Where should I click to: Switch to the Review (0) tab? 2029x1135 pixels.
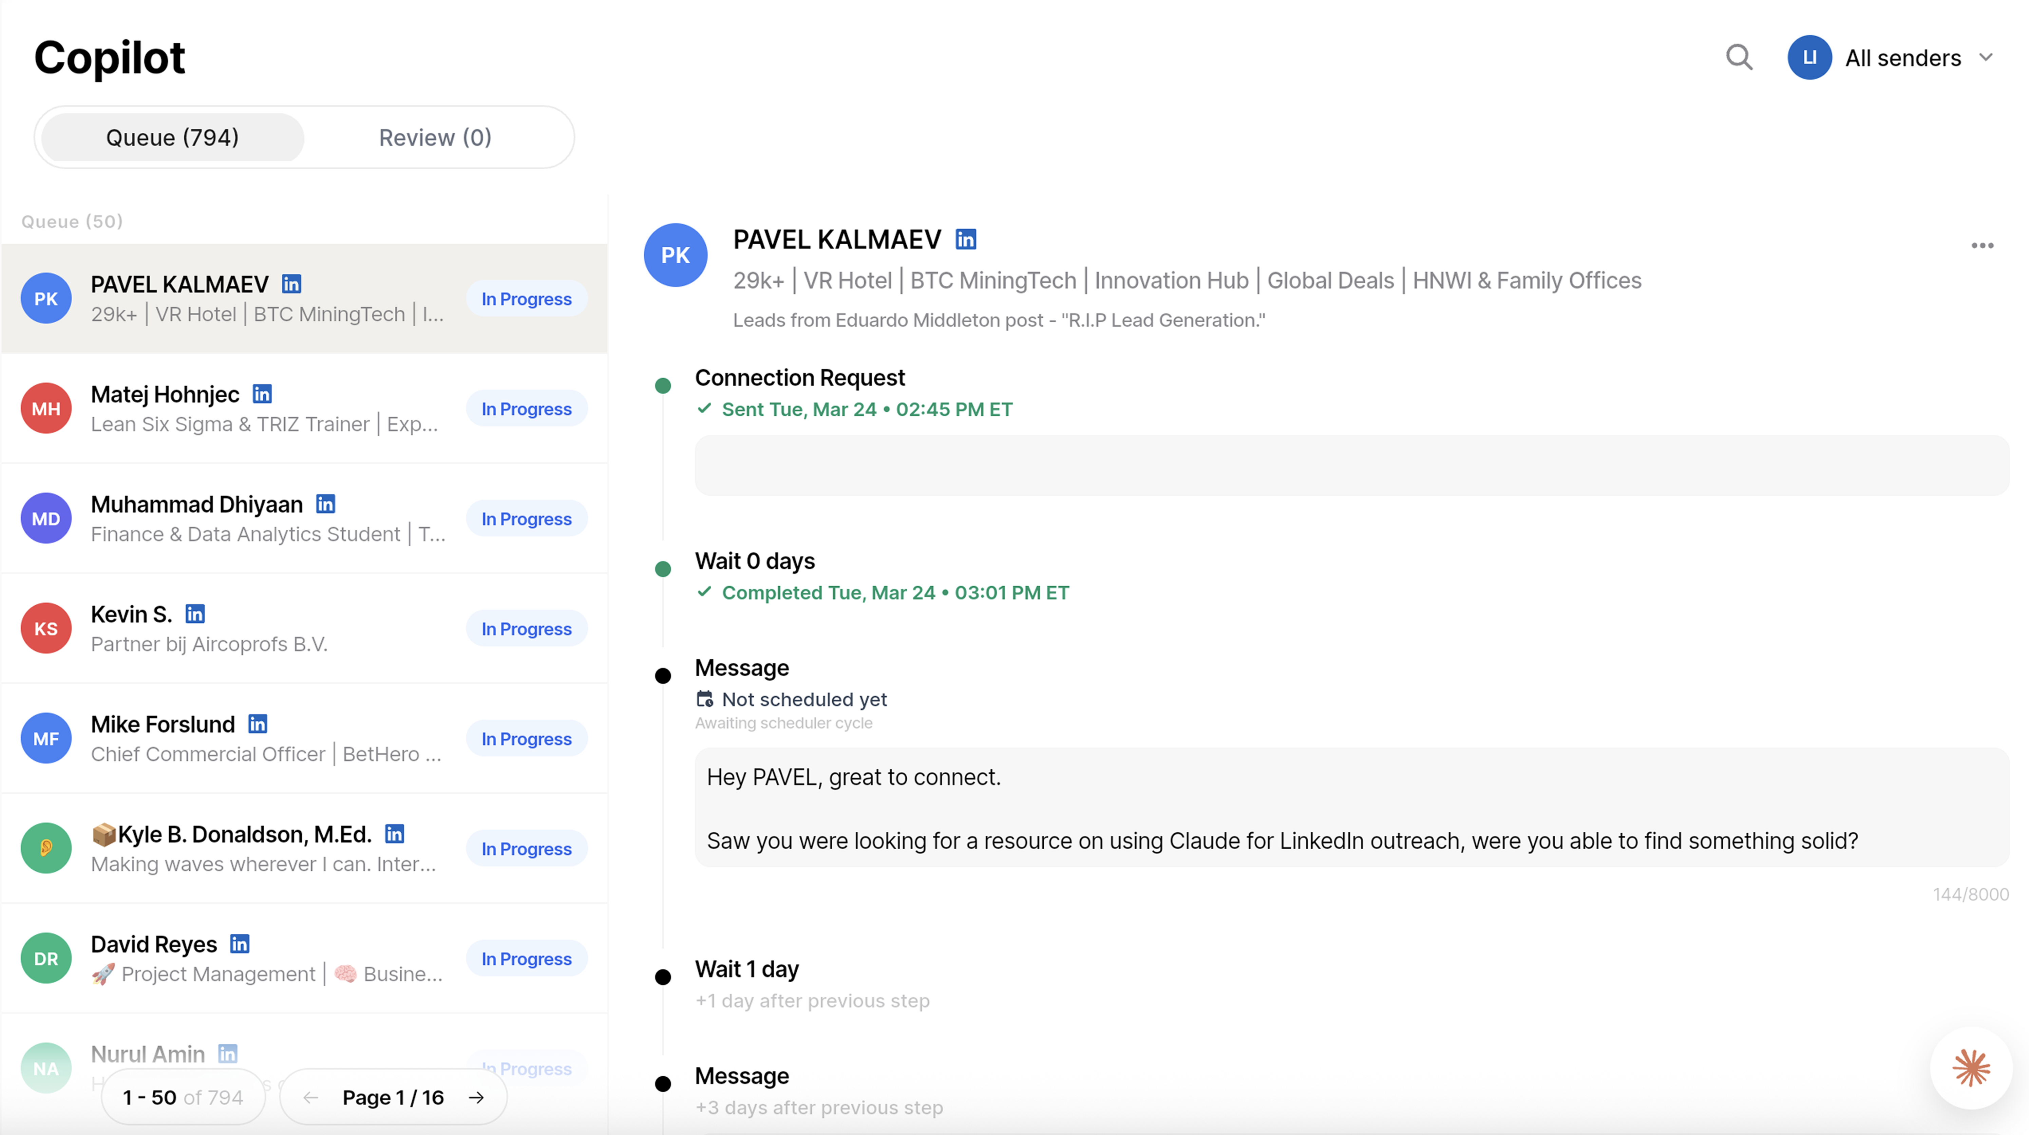click(x=436, y=138)
